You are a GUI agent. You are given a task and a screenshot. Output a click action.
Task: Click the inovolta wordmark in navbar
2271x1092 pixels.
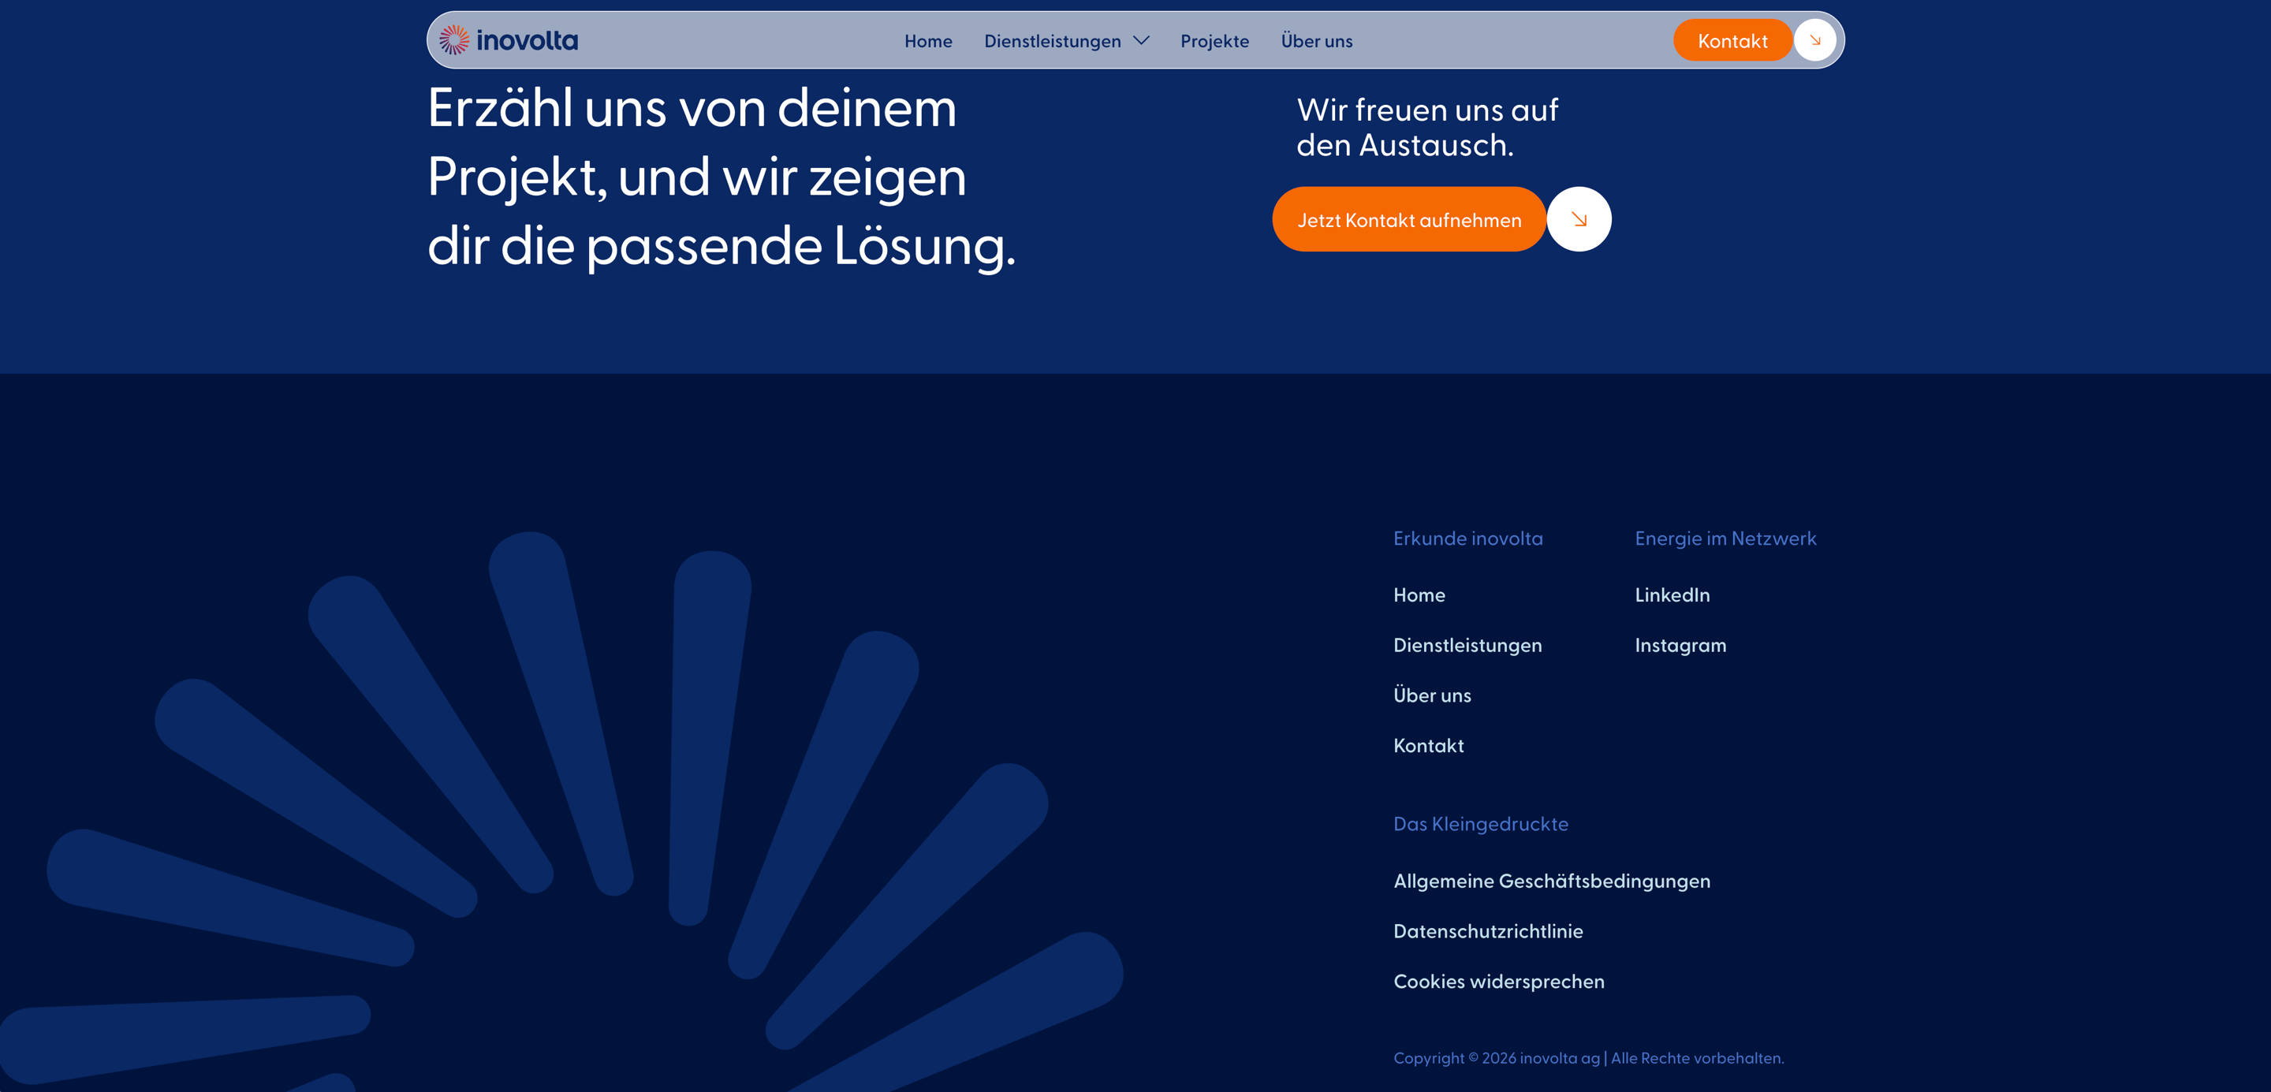[528, 40]
